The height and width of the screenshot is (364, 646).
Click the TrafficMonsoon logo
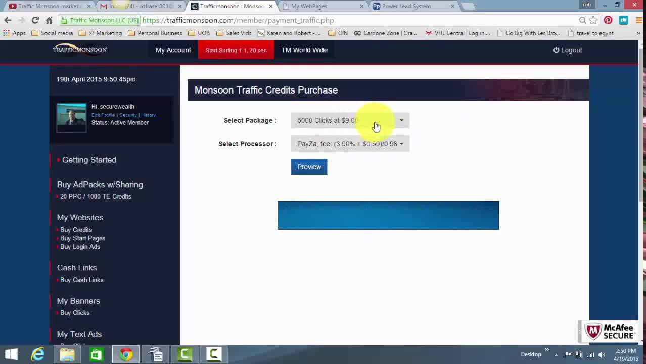coord(80,49)
